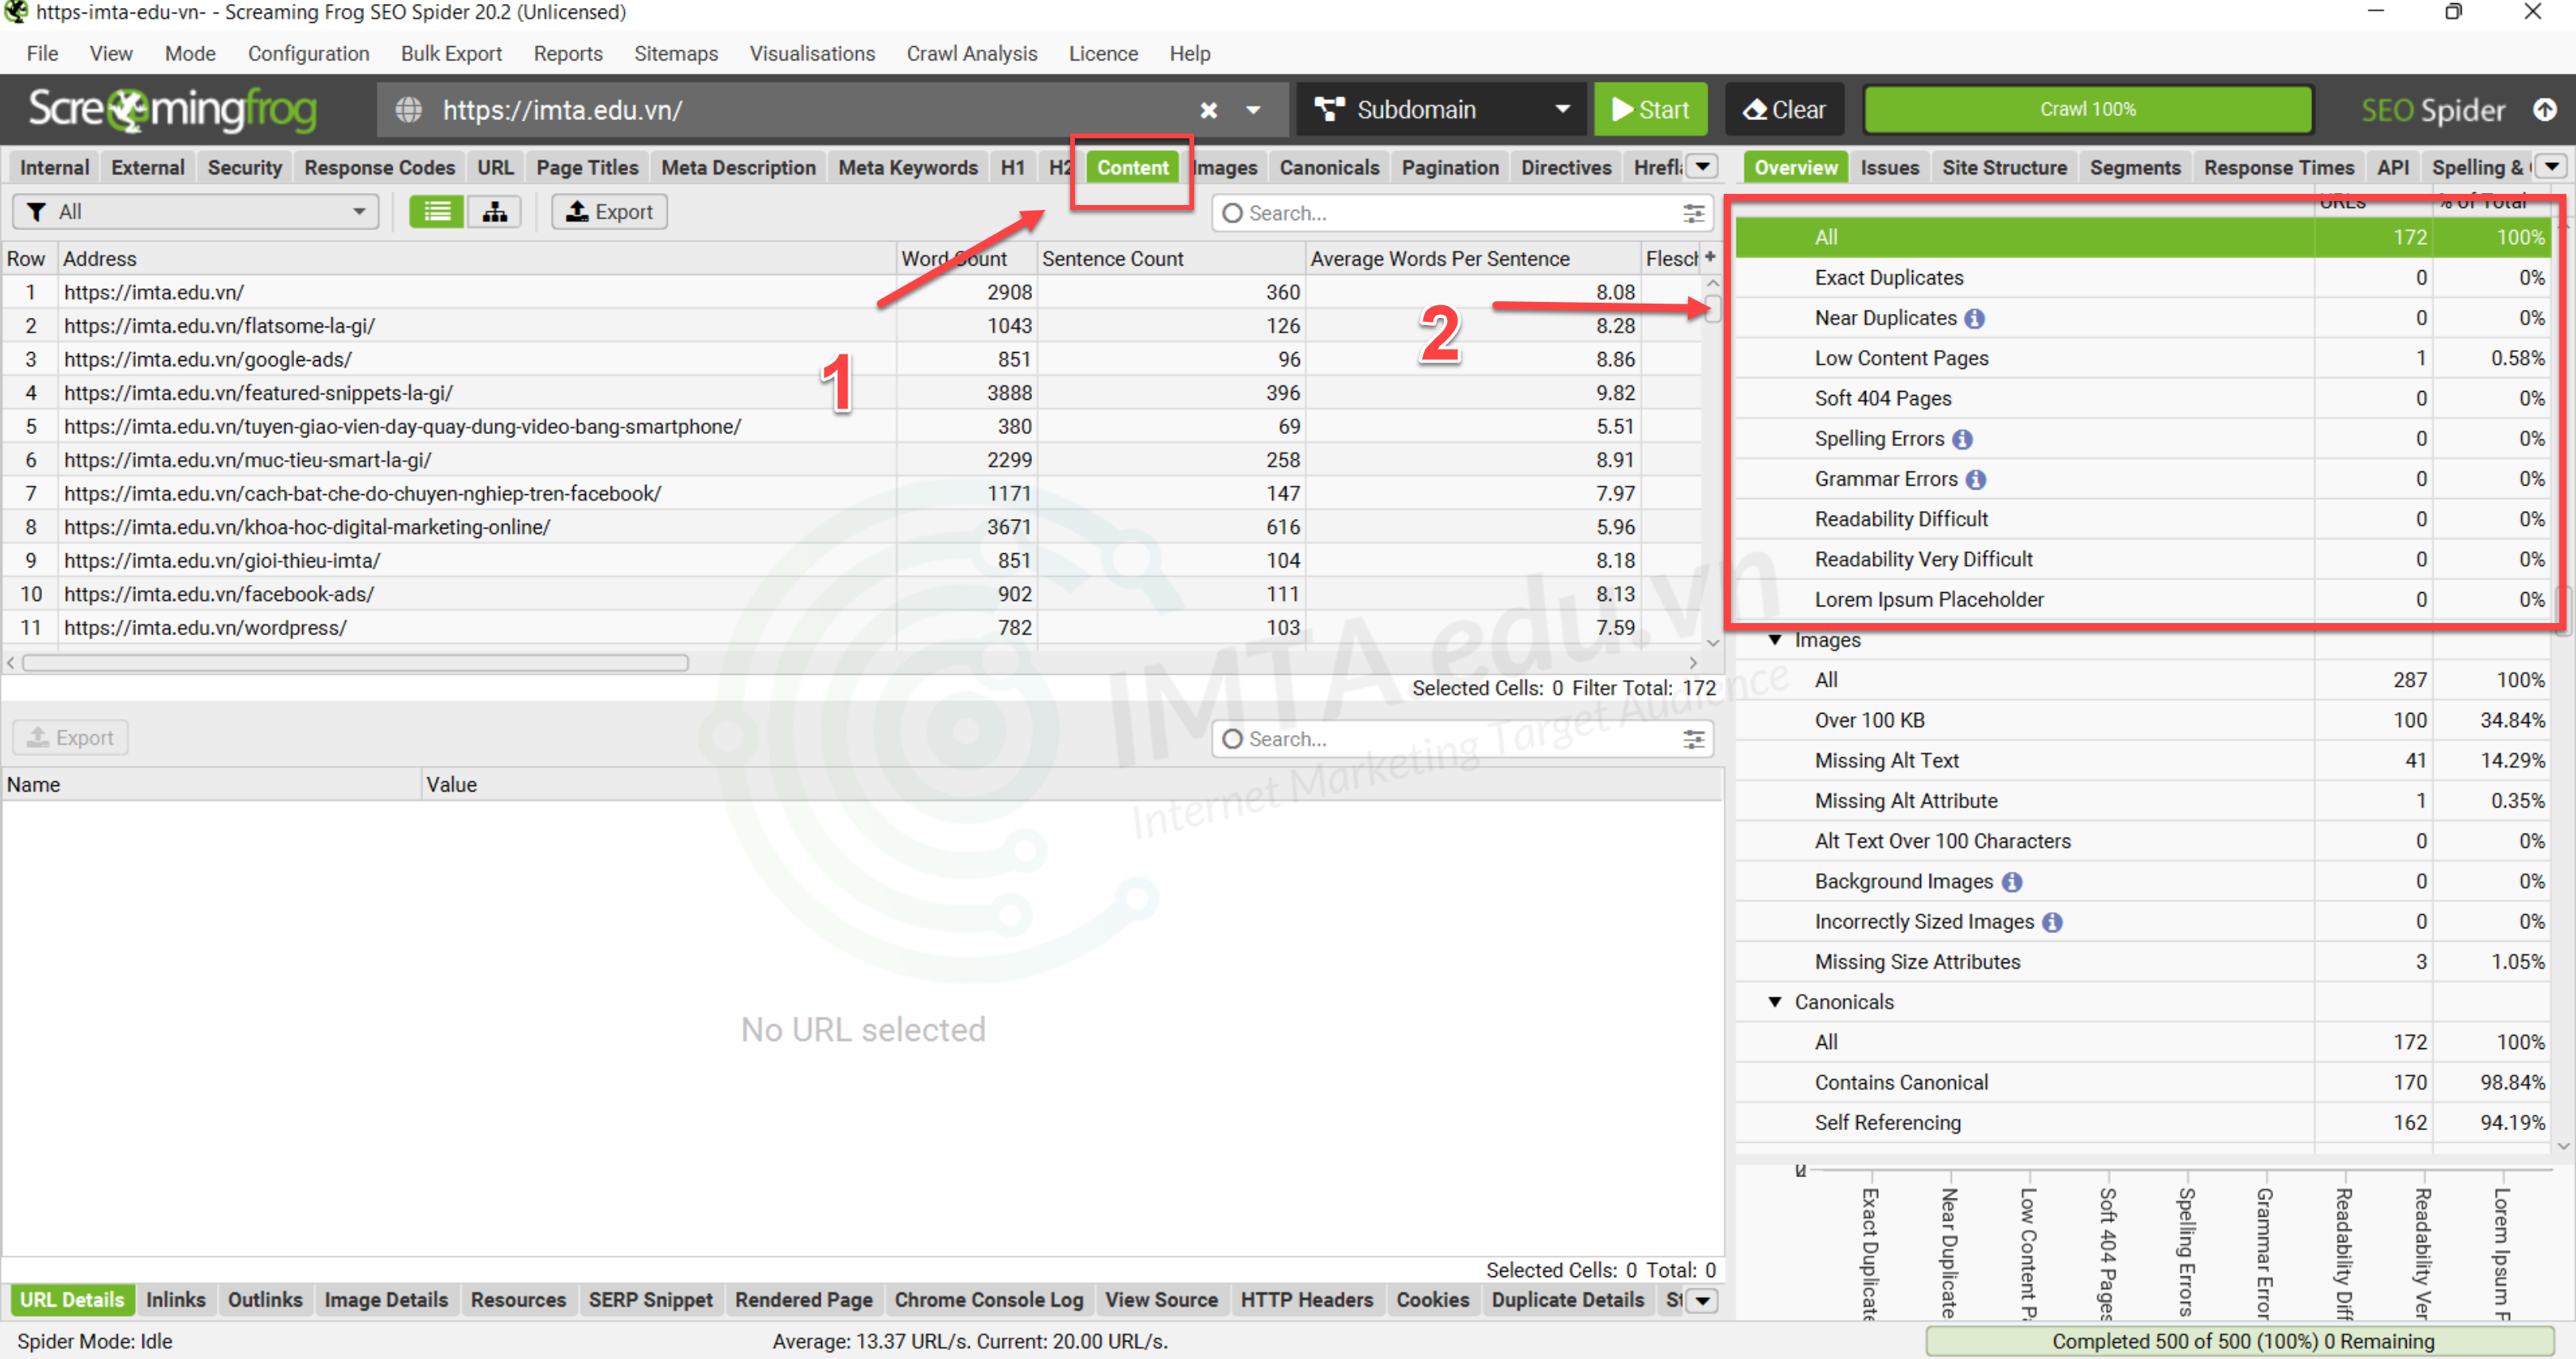Open lower search filter options icon
The image size is (2576, 1359).
pos(1693,738)
